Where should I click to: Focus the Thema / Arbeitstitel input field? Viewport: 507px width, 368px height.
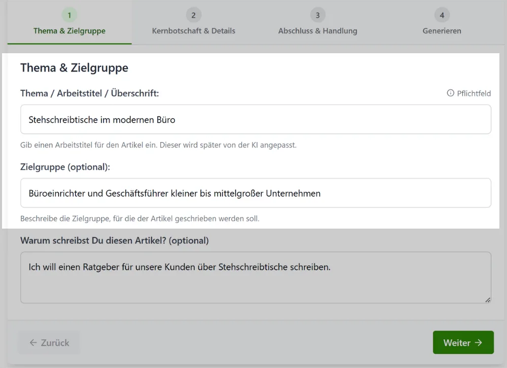256,119
